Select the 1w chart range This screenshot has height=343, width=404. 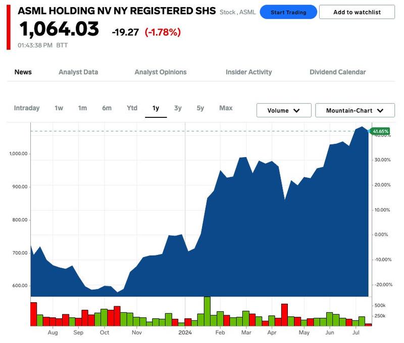pyautogui.click(x=59, y=108)
